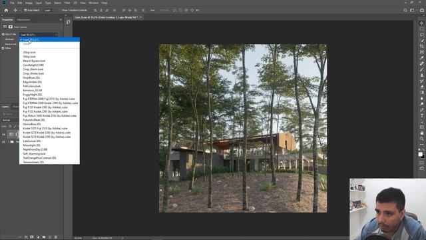Open the Window menu
Viewport: 426px width, 240px height.
pos(93,3)
